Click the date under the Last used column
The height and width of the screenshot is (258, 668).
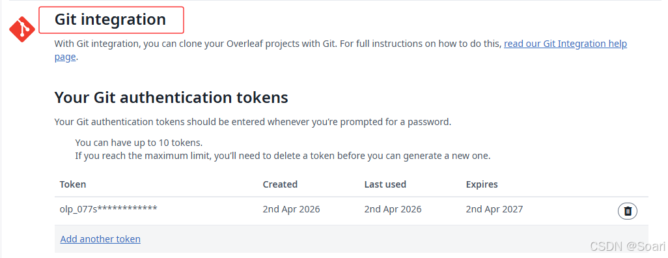(x=393, y=209)
